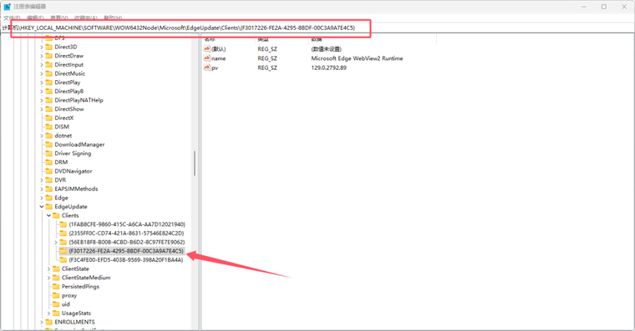Expand the DVR key
Image resolution: width=635 pixels, height=331 pixels.
click(41, 180)
